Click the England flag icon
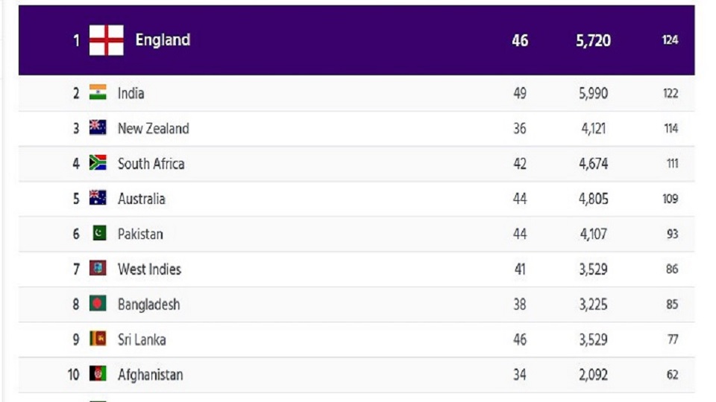This screenshot has width=716, height=402. click(x=106, y=40)
